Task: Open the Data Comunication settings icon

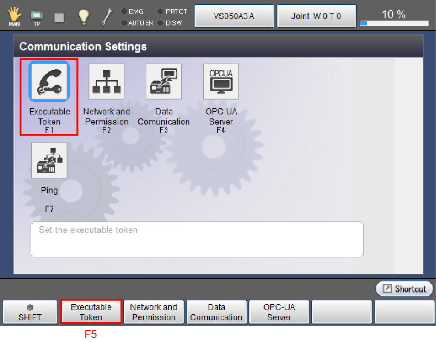Action: [x=163, y=82]
